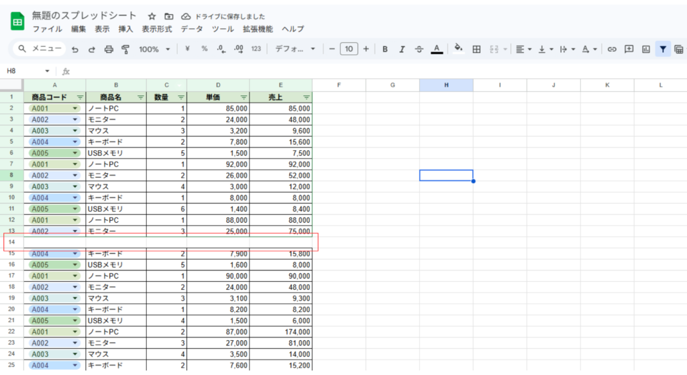Viewport: 687px width, 375px height.
Task: Click the font size input box
Action: 349,49
